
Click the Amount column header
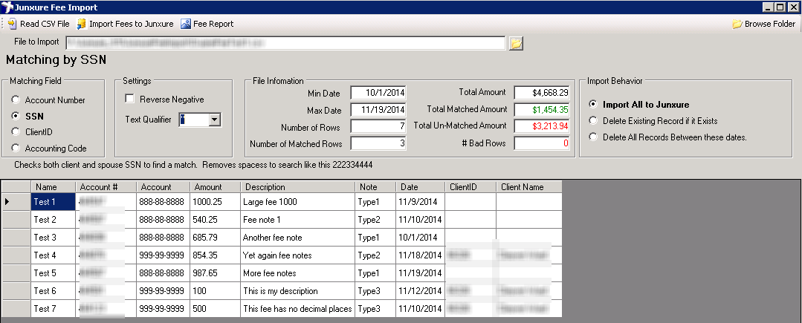[216, 186]
